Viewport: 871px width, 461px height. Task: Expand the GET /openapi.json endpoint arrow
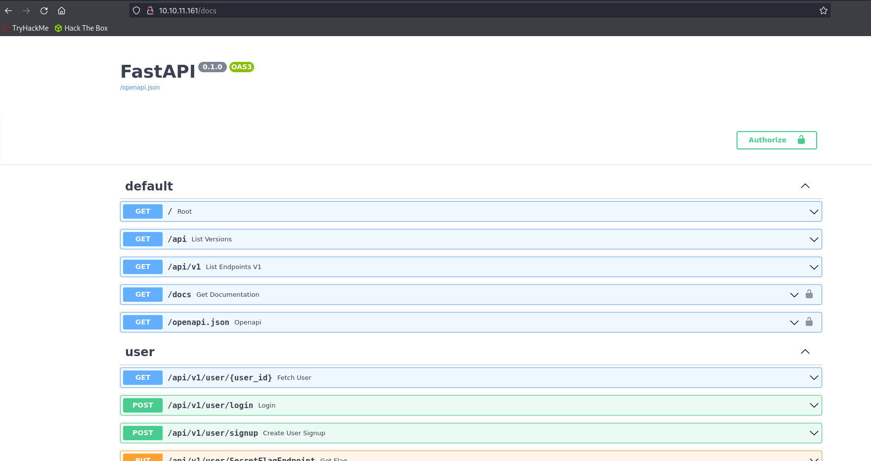pos(794,323)
